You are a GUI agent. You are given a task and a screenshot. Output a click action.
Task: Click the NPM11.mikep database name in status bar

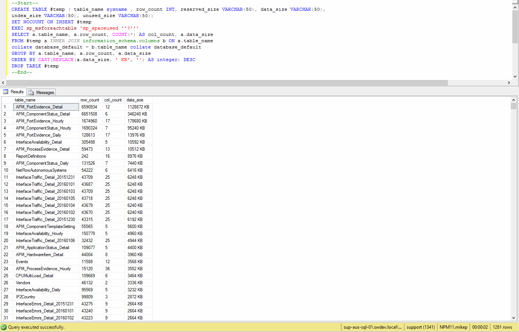click(453, 327)
